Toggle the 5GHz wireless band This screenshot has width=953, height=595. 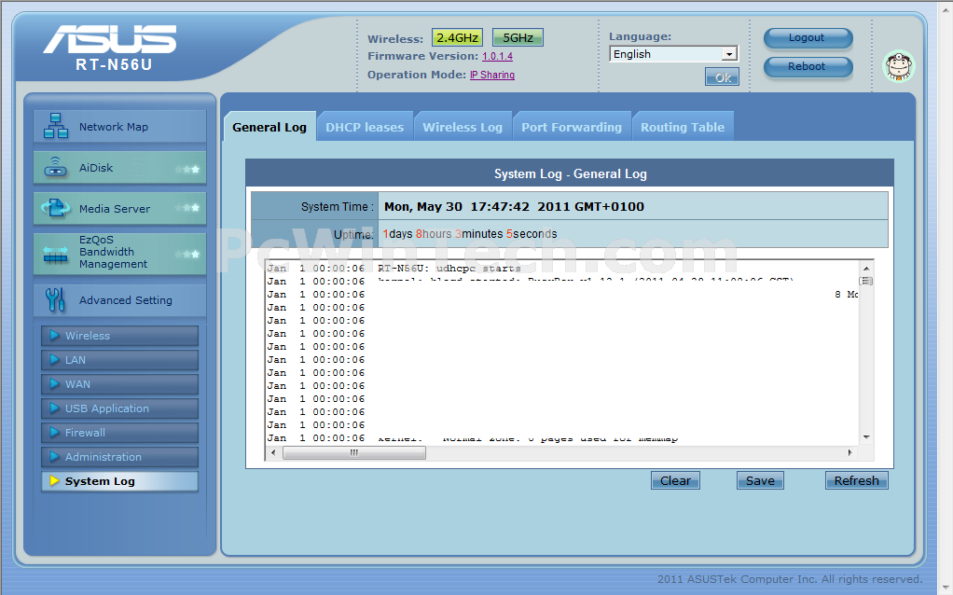pyautogui.click(x=518, y=37)
